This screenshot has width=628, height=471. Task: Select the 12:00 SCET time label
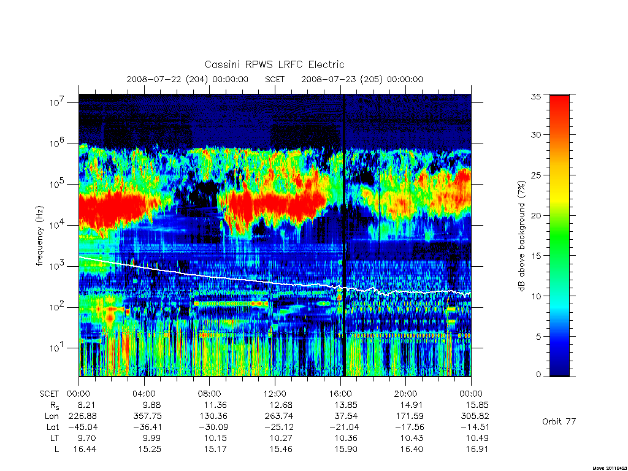point(275,394)
